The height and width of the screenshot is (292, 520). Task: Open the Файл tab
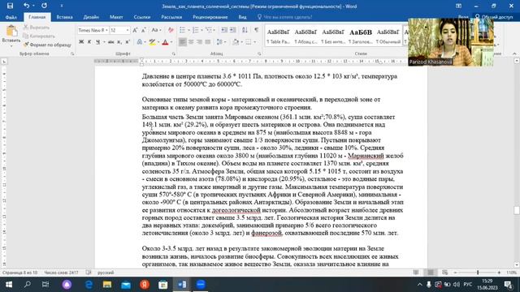(11, 17)
